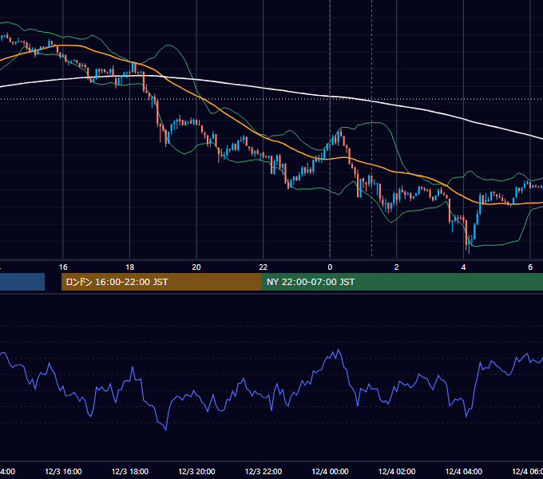Click the 12/3 16:00 date label

(x=63, y=471)
